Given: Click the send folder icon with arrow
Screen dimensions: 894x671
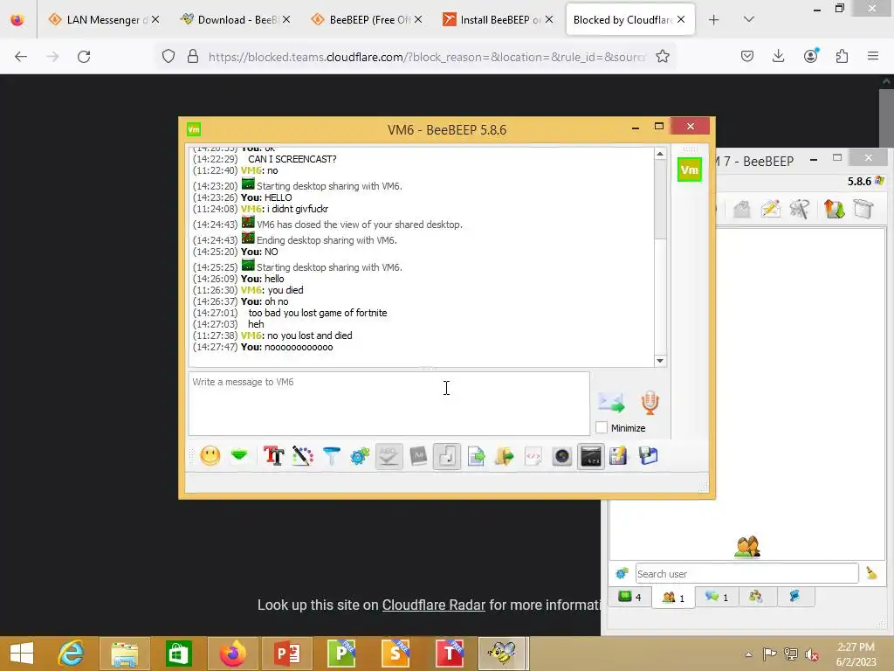Looking at the screenshot, I should click(x=504, y=456).
